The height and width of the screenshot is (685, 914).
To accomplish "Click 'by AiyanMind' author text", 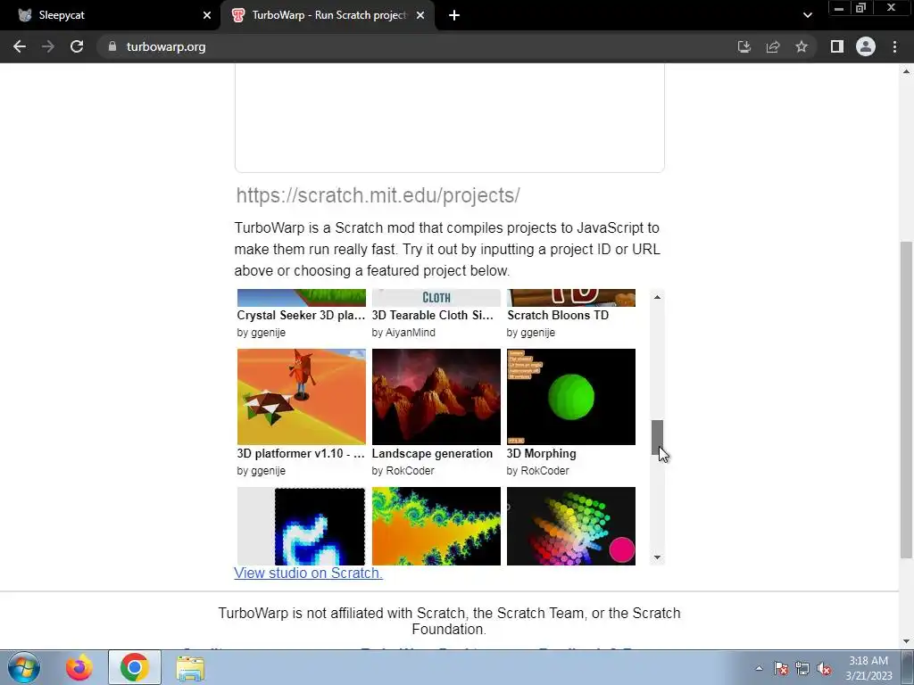I will [x=403, y=333].
